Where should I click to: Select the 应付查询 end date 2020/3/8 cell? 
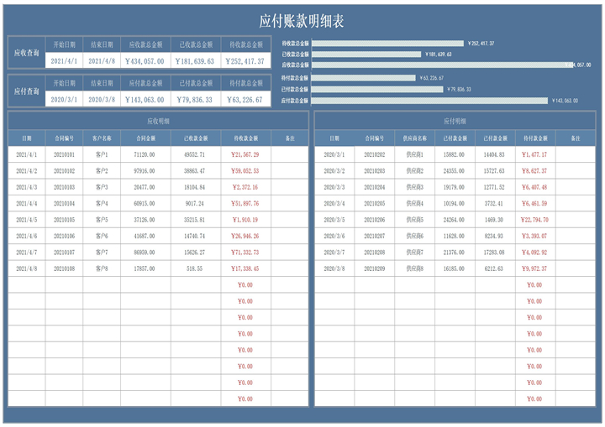pos(102,99)
